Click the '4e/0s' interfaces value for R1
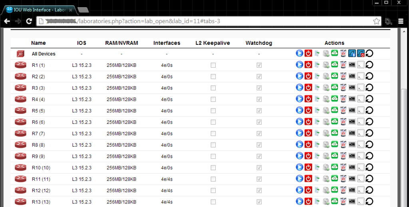The image size is (409, 207). coord(167,65)
